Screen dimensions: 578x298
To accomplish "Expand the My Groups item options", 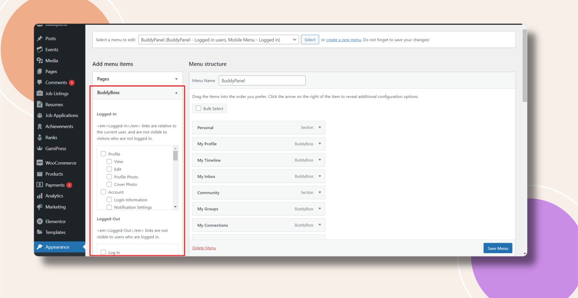I will point(320,209).
